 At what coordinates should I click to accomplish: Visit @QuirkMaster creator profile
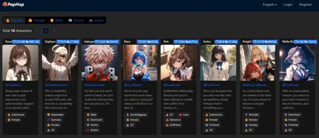[133, 85]
